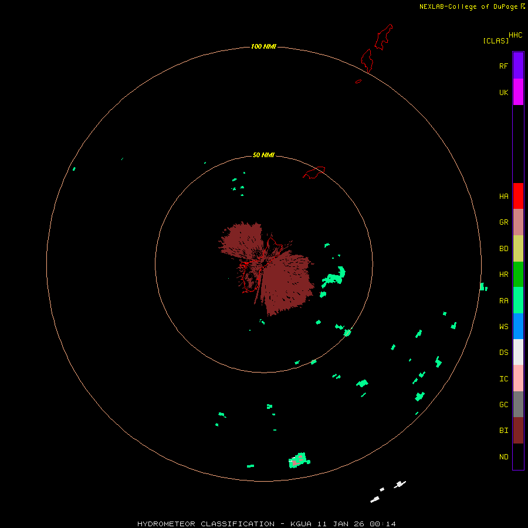Screen dimensions: 528x528
Task: Click the HA legend label
Action: [503, 197]
